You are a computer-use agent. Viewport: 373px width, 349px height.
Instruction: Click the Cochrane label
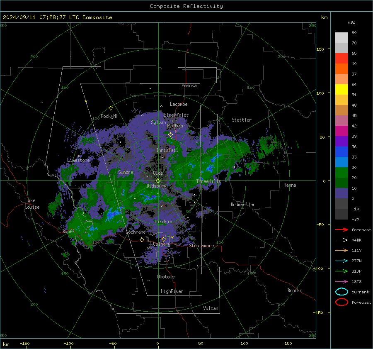coord(136,232)
